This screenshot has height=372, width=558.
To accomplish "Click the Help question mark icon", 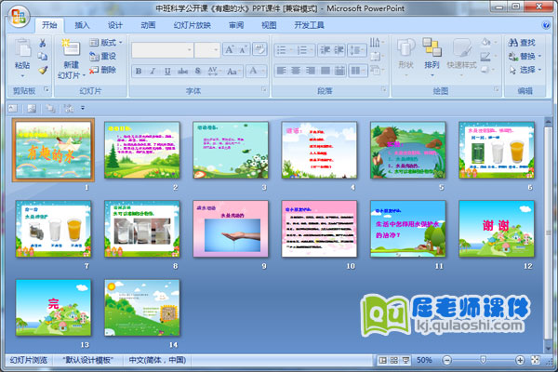I will [545, 25].
